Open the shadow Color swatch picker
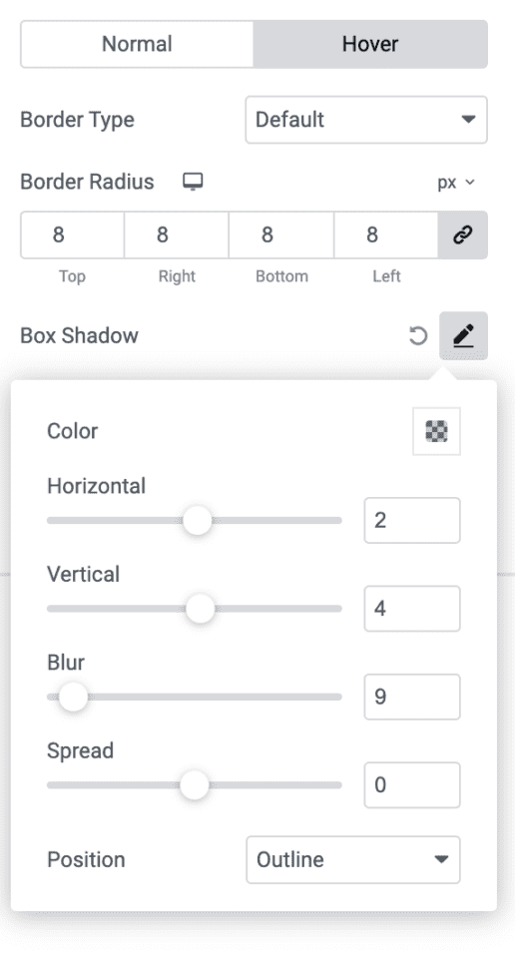515x958 pixels. 437,431
